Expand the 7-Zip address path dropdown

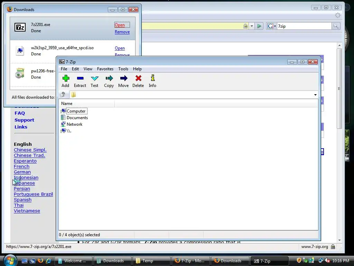315,95
